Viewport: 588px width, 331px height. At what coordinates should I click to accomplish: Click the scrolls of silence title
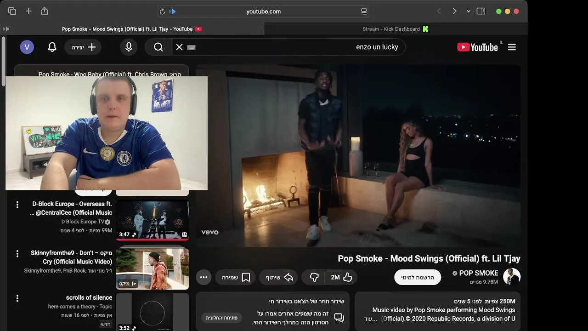(89, 297)
